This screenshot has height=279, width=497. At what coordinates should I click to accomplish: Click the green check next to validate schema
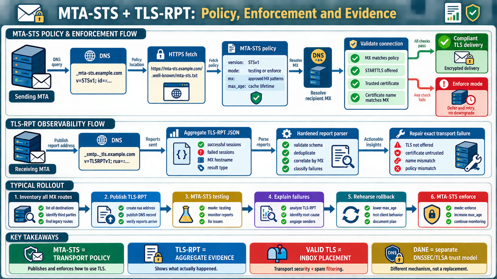pyautogui.click(x=286, y=145)
